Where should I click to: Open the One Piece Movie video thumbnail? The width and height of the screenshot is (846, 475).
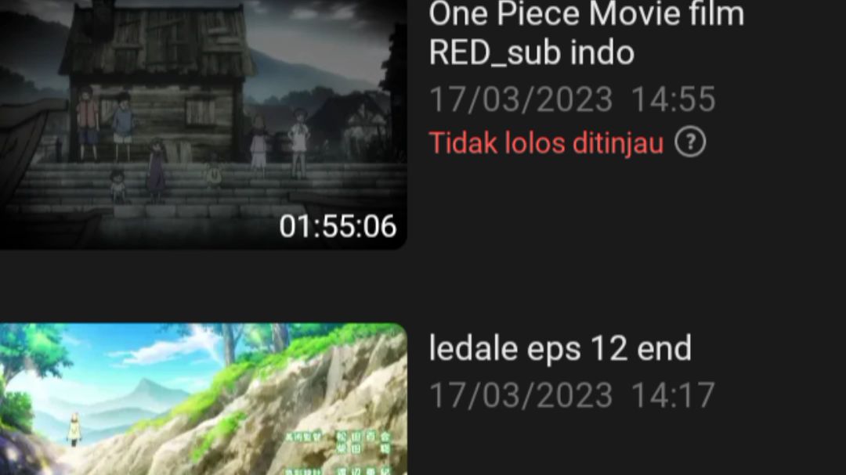204,124
